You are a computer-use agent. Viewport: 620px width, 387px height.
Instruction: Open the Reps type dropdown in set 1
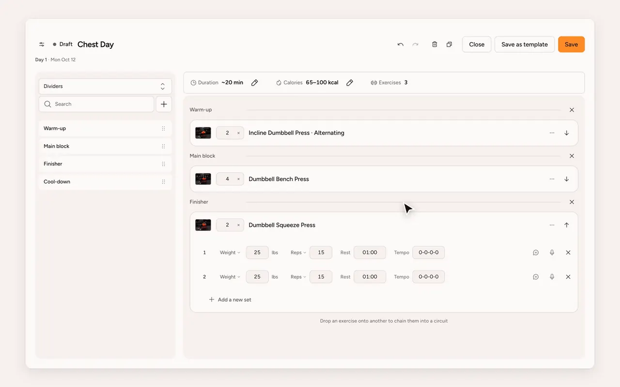pos(298,253)
